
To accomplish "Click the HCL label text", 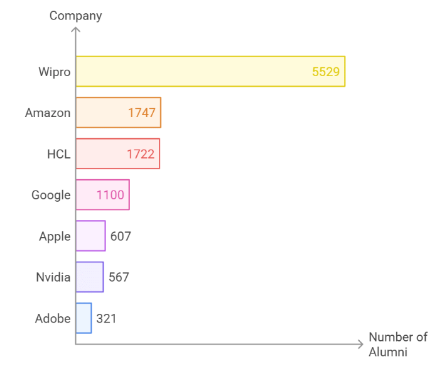I will (x=59, y=154).
